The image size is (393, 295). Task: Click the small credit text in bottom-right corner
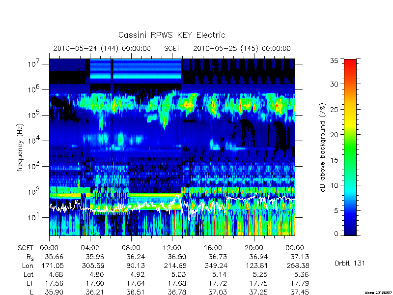click(378, 293)
